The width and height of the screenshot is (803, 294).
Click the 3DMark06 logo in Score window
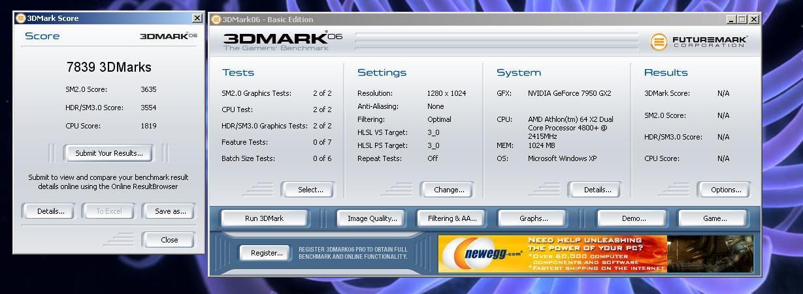coord(169,36)
